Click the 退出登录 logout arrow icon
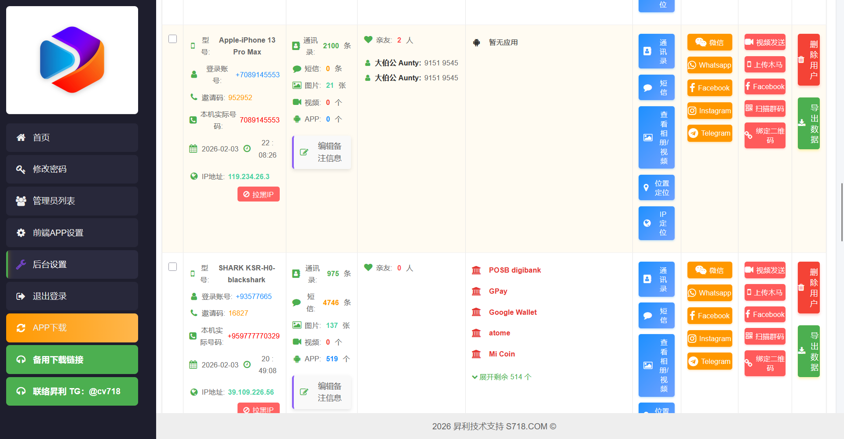The height and width of the screenshot is (439, 844). point(21,296)
